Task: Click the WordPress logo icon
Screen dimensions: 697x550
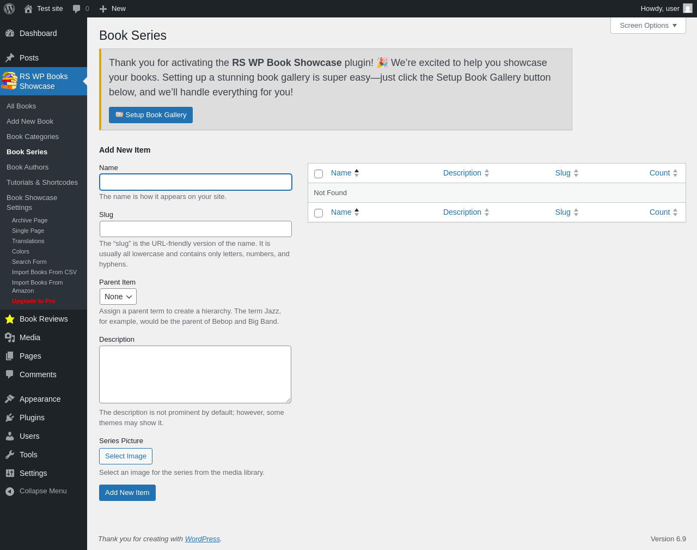Action: click(x=9, y=9)
